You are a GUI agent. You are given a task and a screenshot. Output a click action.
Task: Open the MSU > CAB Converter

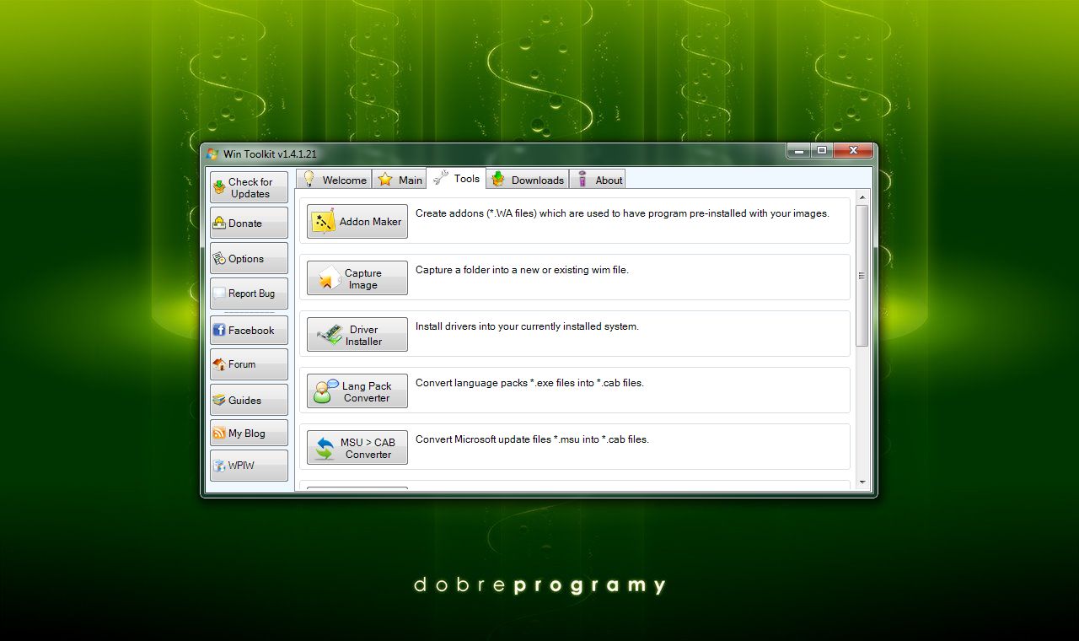pyautogui.click(x=357, y=448)
